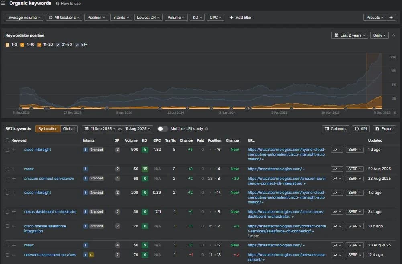Check the box for cisco intersight volume 900
This screenshot has height=264, width=402.
pos(8,150)
